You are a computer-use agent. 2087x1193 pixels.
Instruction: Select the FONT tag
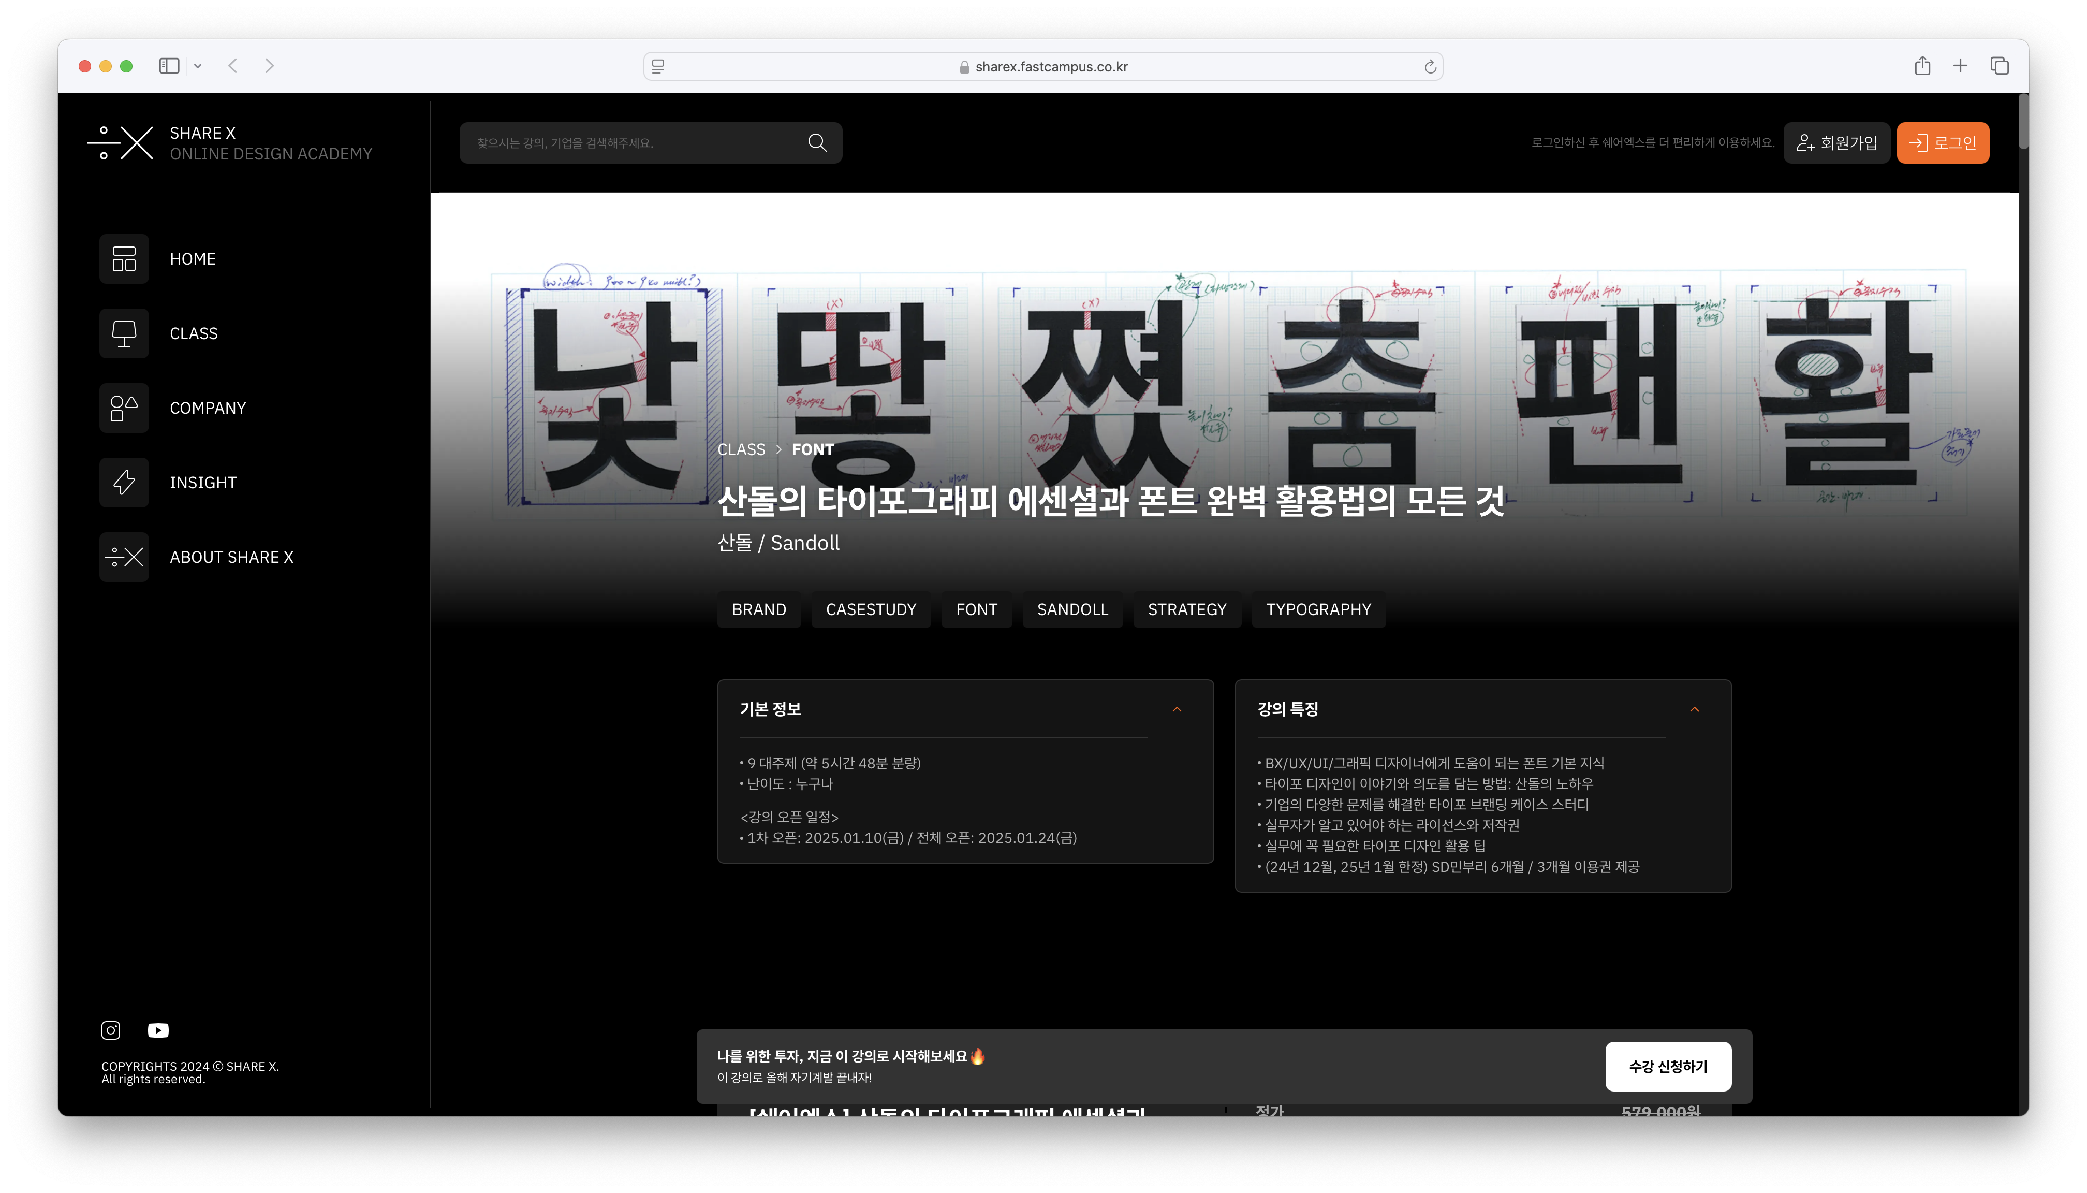(976, 609)
